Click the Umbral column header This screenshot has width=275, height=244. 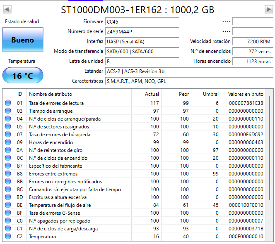tap(206, 94)
